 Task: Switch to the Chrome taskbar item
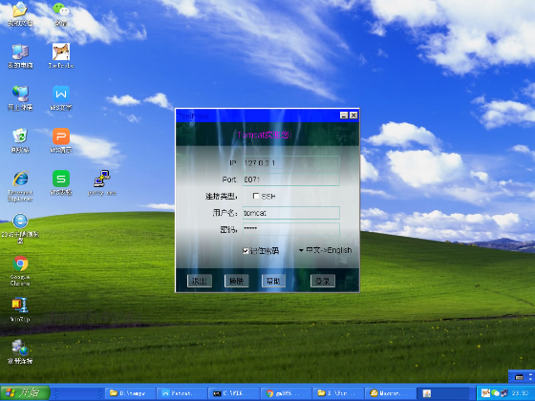[286, 393]
